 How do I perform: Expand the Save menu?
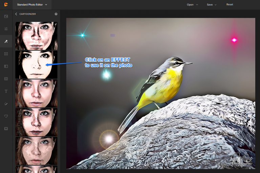(212, 5)
